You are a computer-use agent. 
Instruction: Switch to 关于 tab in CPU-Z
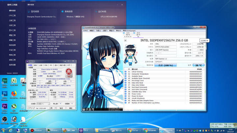click(x=69, y=65)
